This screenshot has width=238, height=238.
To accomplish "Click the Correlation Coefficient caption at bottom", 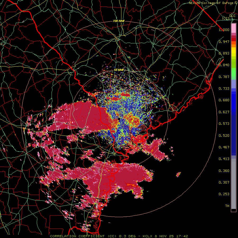I will [x=119, y=236].
